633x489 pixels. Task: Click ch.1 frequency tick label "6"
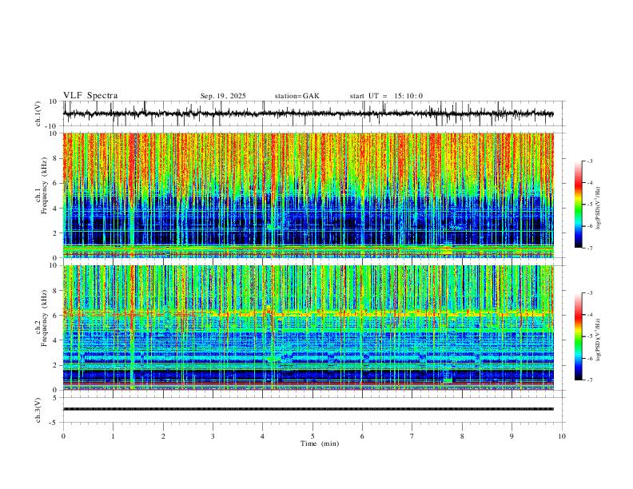click(x=55, y=183)
